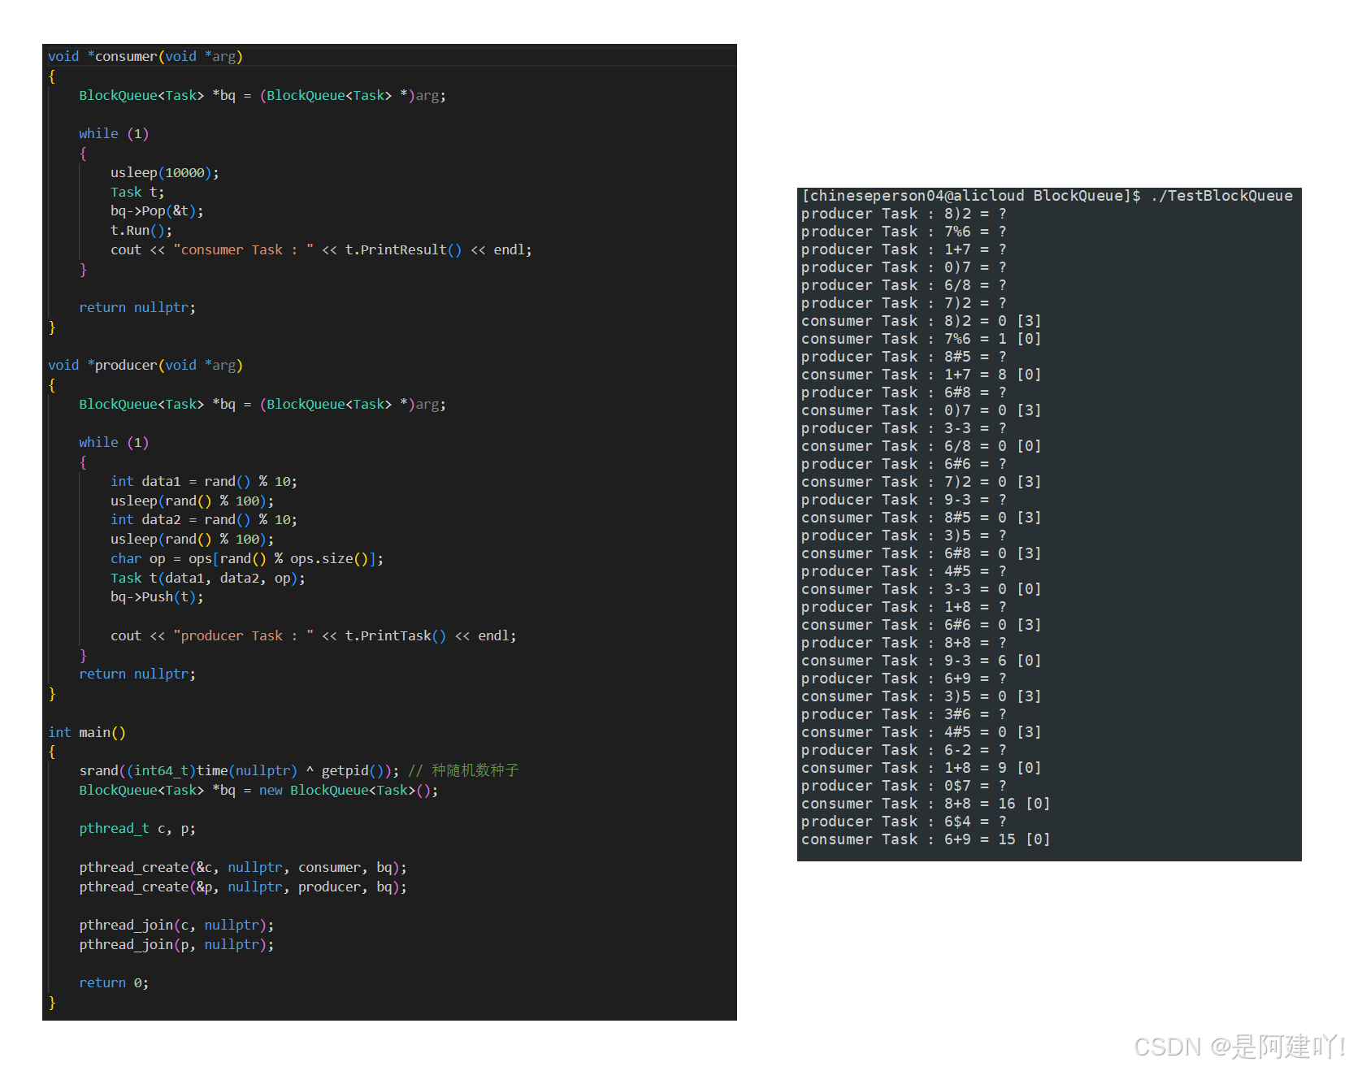Image resolution: width=1349 pixels, height=1071 pixels.
Task: Click the CSDN watermark text
Action: [1238, 1047]
